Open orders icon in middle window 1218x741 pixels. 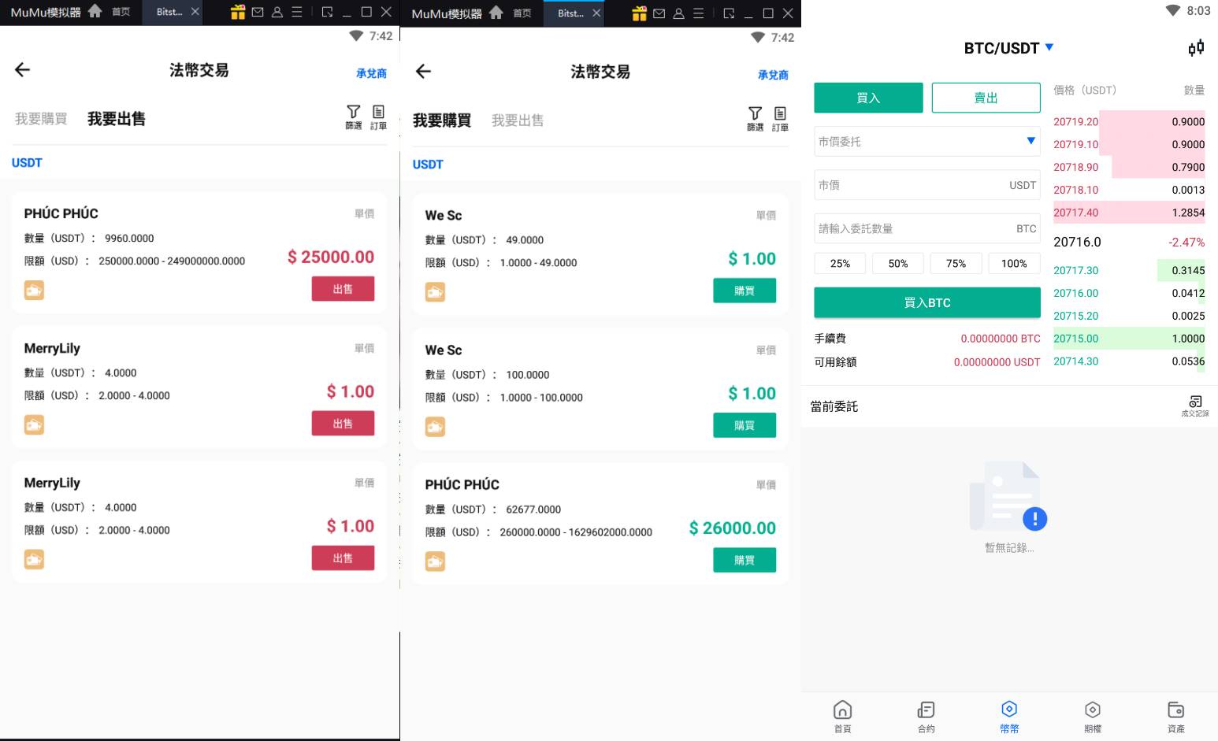[x=780, y=118]
